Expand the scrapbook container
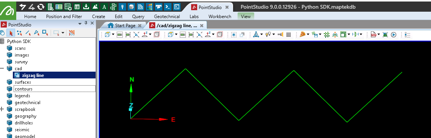 (2, 109)
